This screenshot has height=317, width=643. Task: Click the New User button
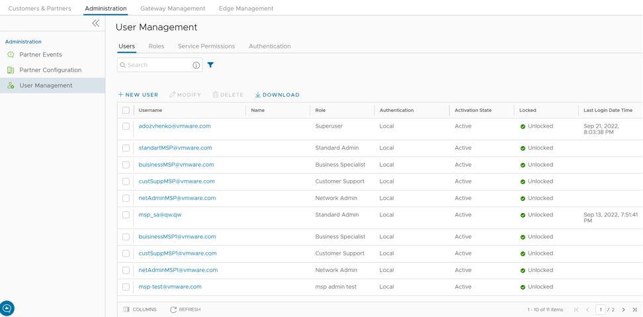click(x=138, y=95)
